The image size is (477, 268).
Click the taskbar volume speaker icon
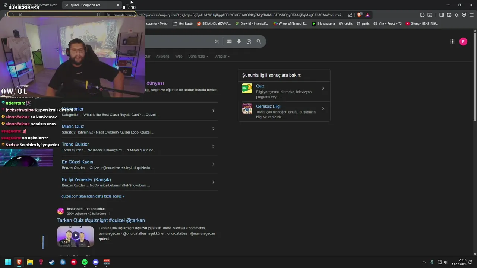click(x=446, y=262)
